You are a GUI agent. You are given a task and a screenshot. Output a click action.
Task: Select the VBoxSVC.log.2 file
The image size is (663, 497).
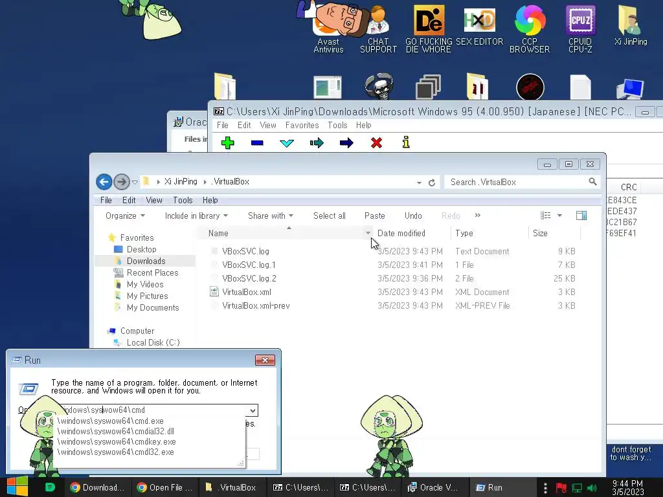(249, 278)
